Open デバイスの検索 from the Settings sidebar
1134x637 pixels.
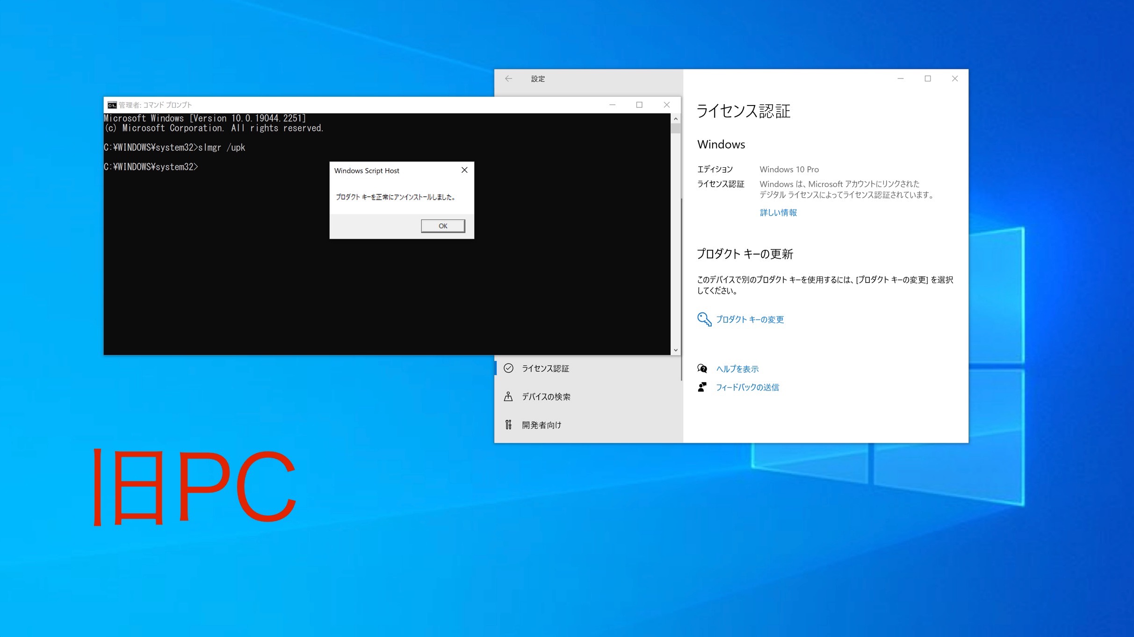[547, 396]
